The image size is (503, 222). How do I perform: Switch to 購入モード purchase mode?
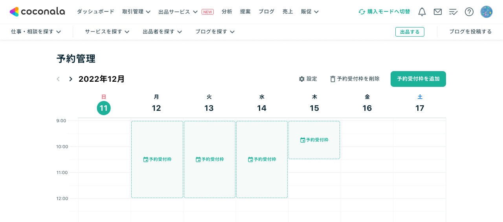pyautogui.click(x=384, y=12)
